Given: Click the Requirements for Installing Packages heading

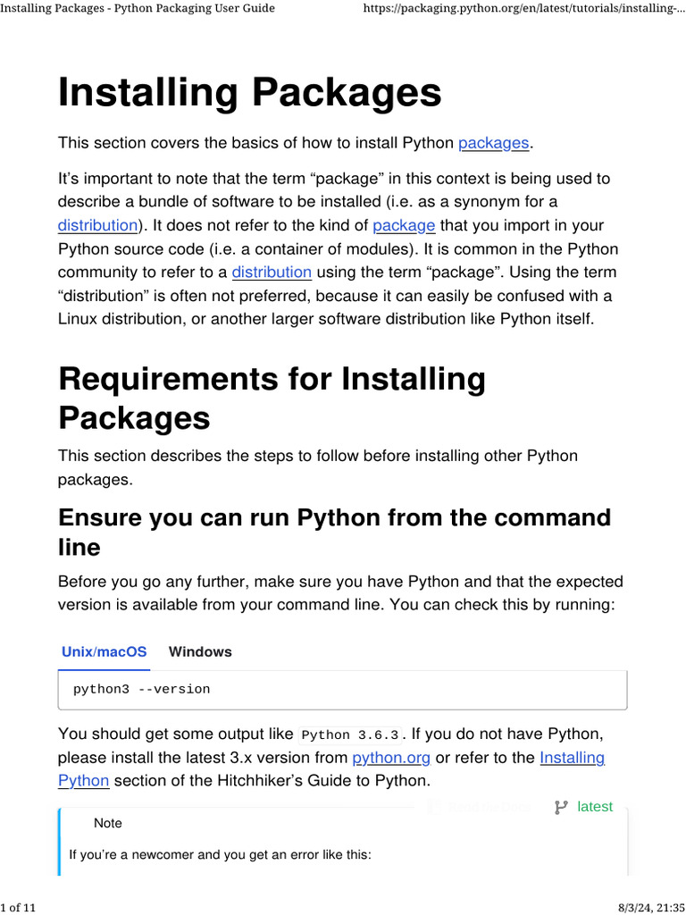Looking at the screenshot, I should click(x=272, y=398).
